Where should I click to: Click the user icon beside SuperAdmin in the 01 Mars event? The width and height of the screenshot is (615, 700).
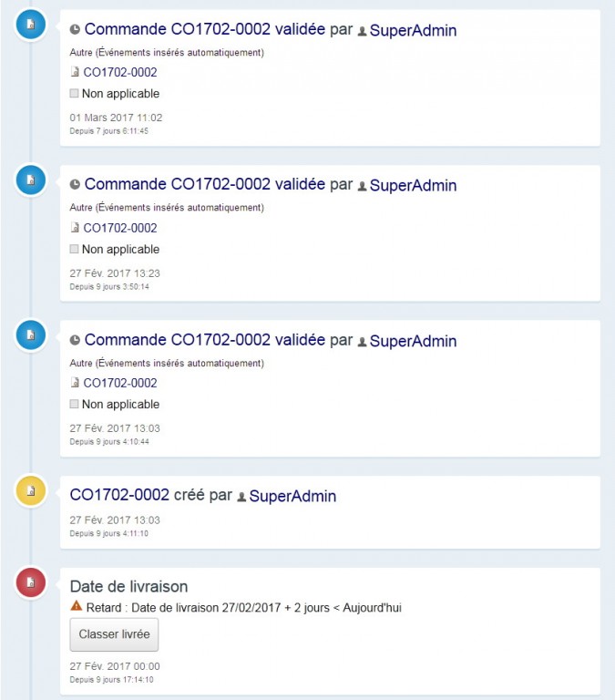pyautogui.click(x=362, y=31)
